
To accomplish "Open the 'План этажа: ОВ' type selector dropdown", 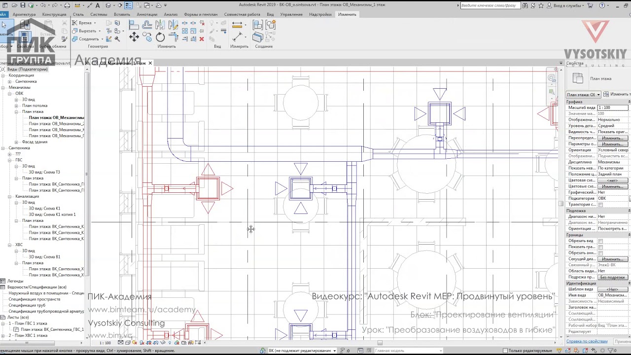I will (583, 95).
